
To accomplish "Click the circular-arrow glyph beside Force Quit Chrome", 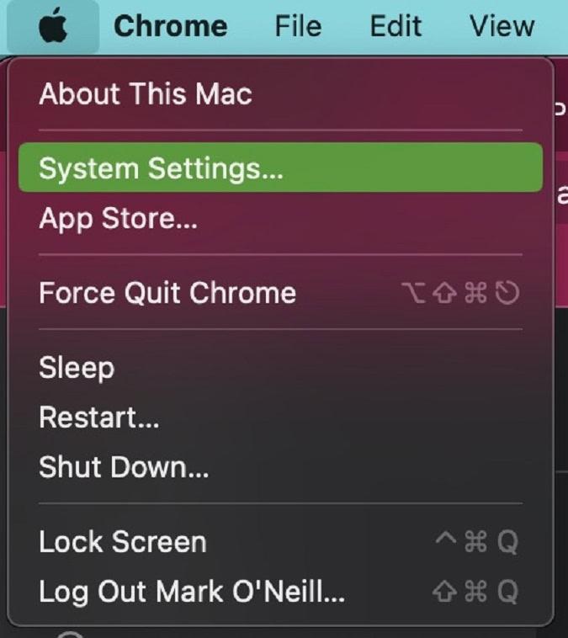I will 507,293.
